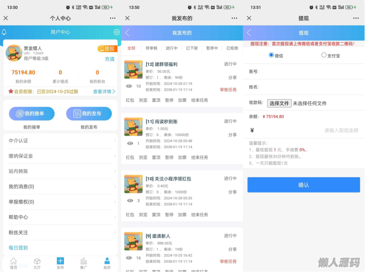This screenshot has height=273, width=365.
Task: Tap the 75194.80 我的余额 value
Action: (x=23, y=73)
